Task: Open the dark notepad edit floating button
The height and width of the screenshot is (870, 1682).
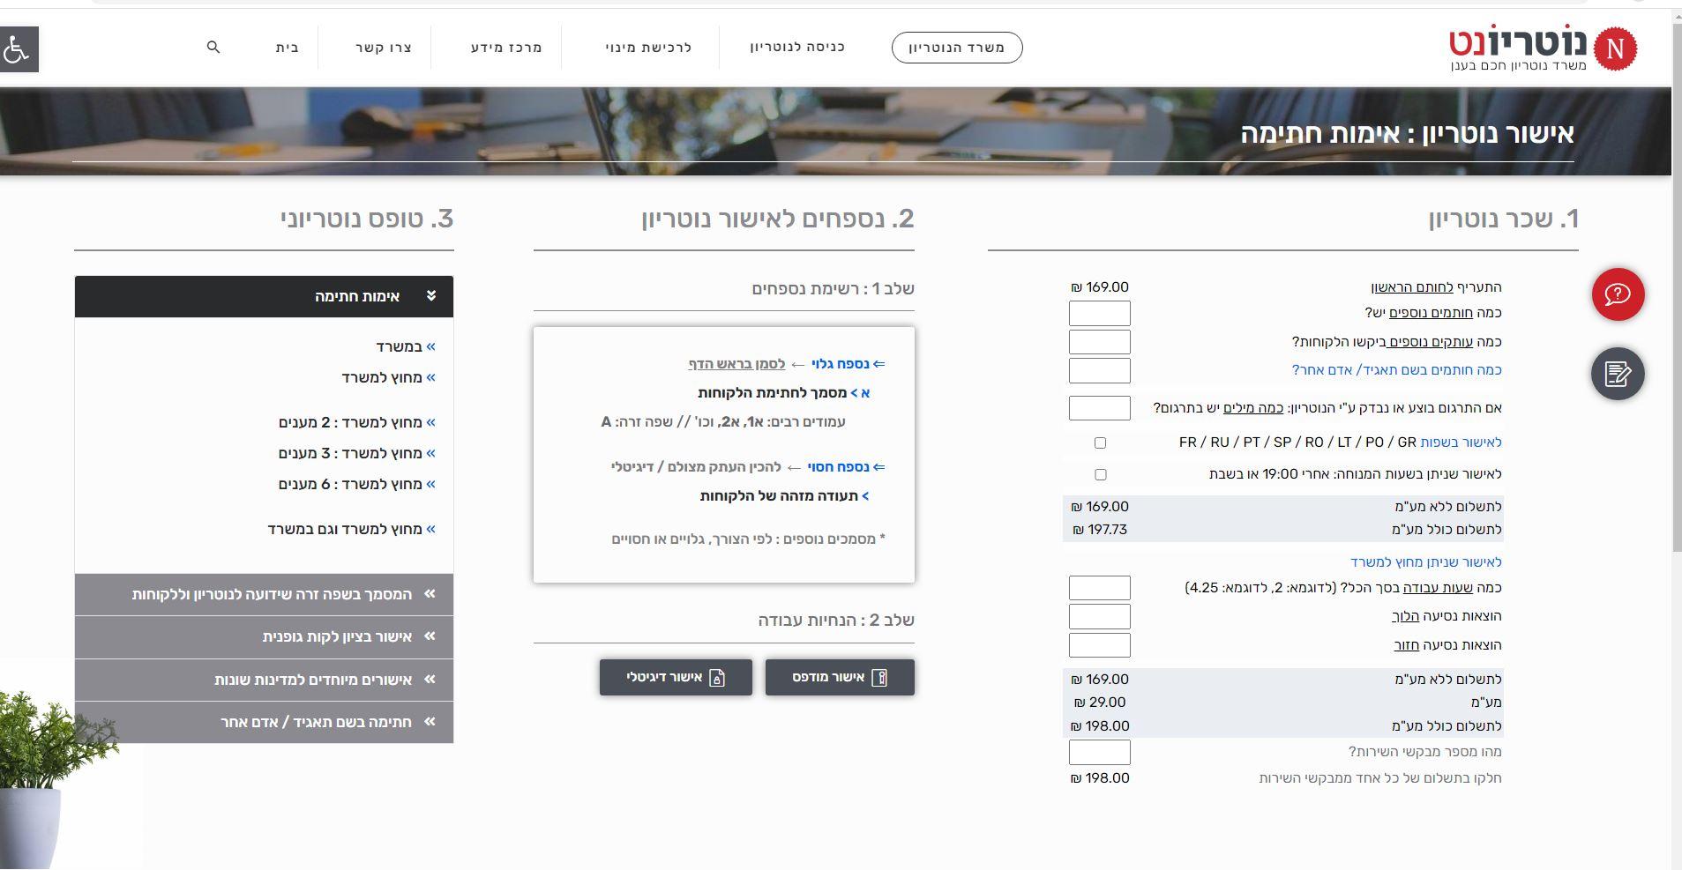Action: click(1618, 374)
